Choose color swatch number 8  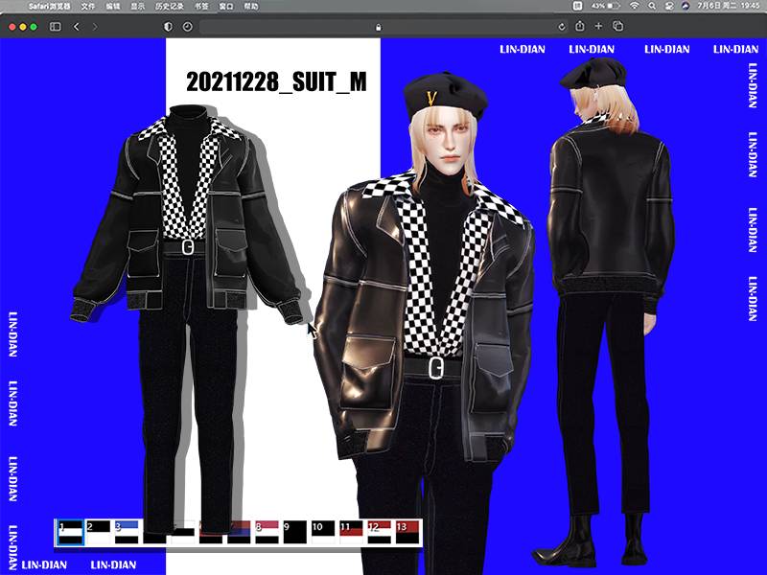(267, 533)
